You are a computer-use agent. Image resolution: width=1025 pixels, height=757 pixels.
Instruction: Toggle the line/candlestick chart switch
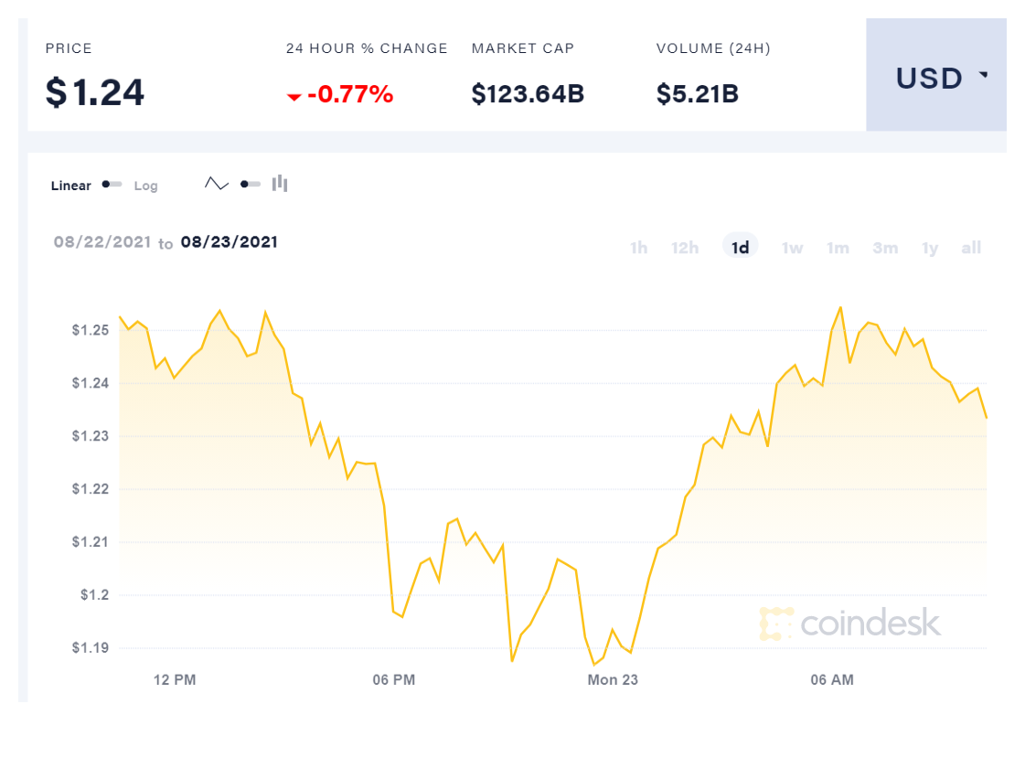tap(250, 184)
